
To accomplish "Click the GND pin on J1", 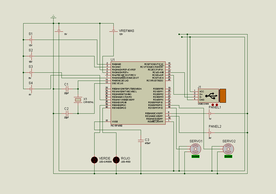I will 202,100.
